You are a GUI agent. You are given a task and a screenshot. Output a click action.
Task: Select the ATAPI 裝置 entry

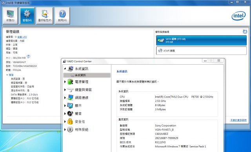[x=201, y=51]
